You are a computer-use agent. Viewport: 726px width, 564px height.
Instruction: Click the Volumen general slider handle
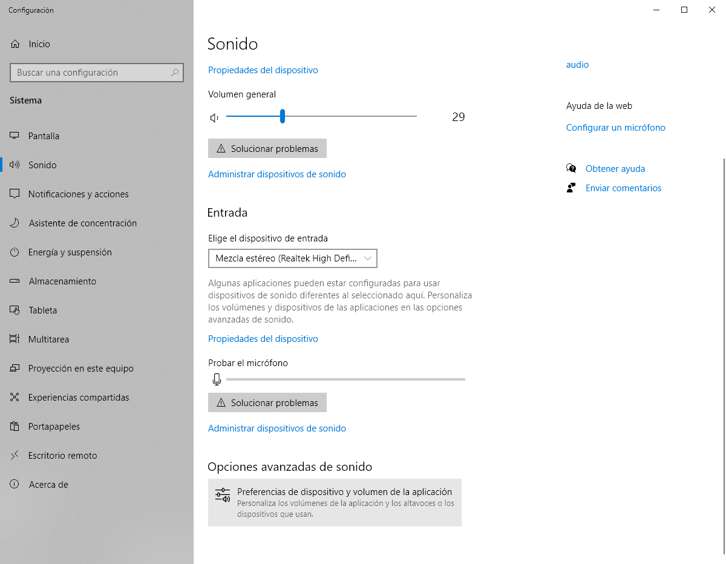(283, 116)
